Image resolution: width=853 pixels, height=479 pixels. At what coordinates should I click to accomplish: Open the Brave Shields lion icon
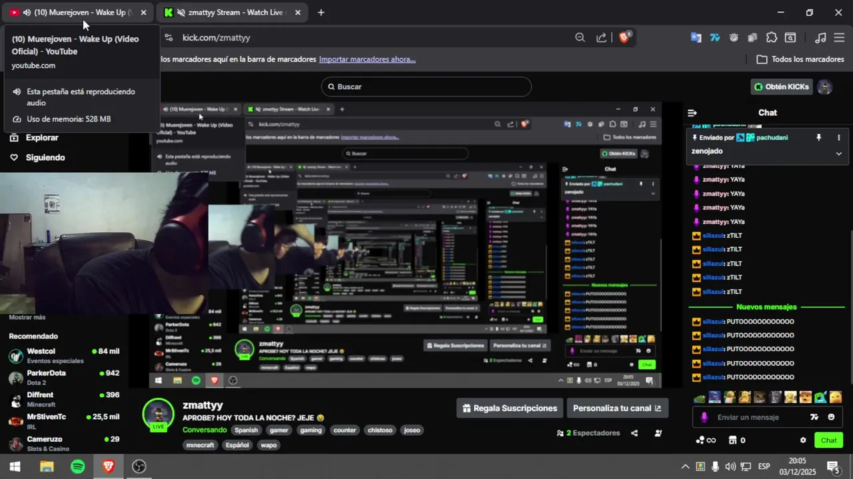click(624, 38)
